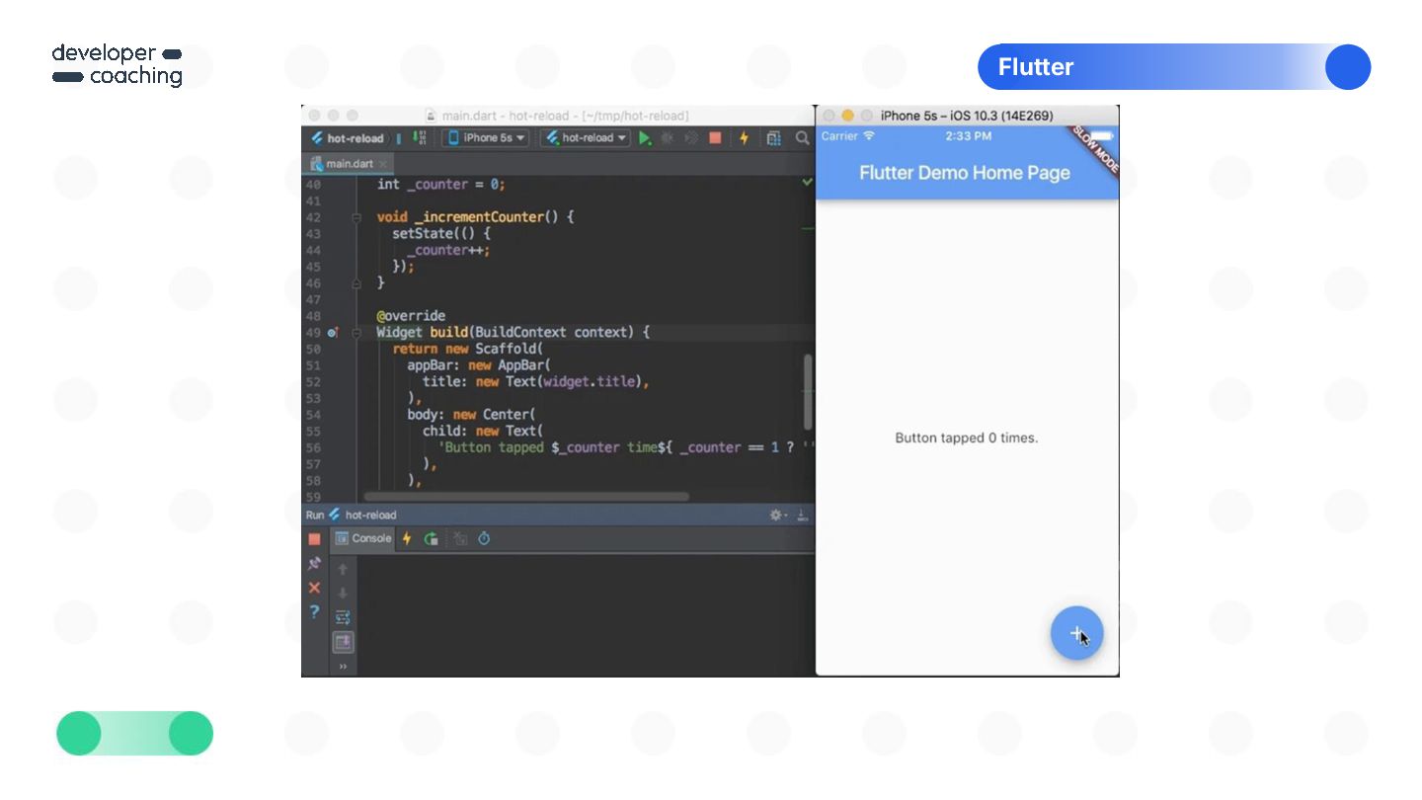Click the green Restart icon in the Run panel
The width and height of the screenshot is (1422, 800).
coord(432,539)
